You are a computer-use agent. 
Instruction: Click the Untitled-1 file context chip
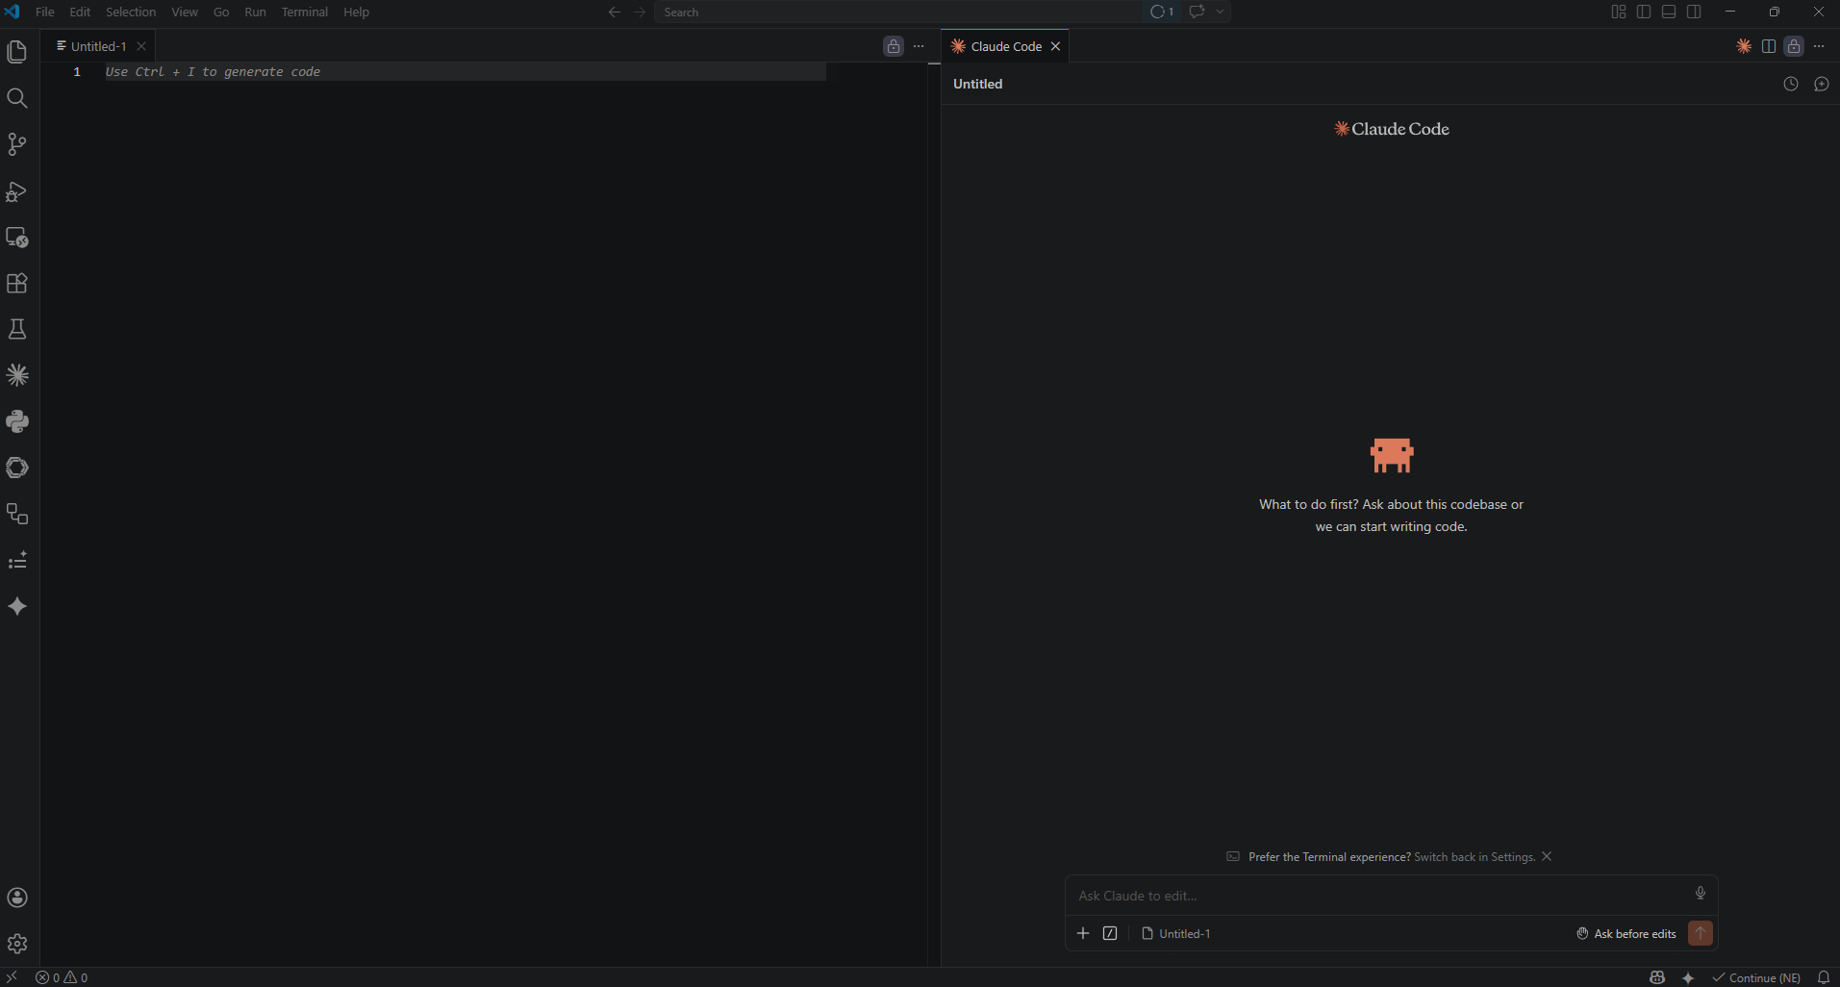click(1175, 933)
